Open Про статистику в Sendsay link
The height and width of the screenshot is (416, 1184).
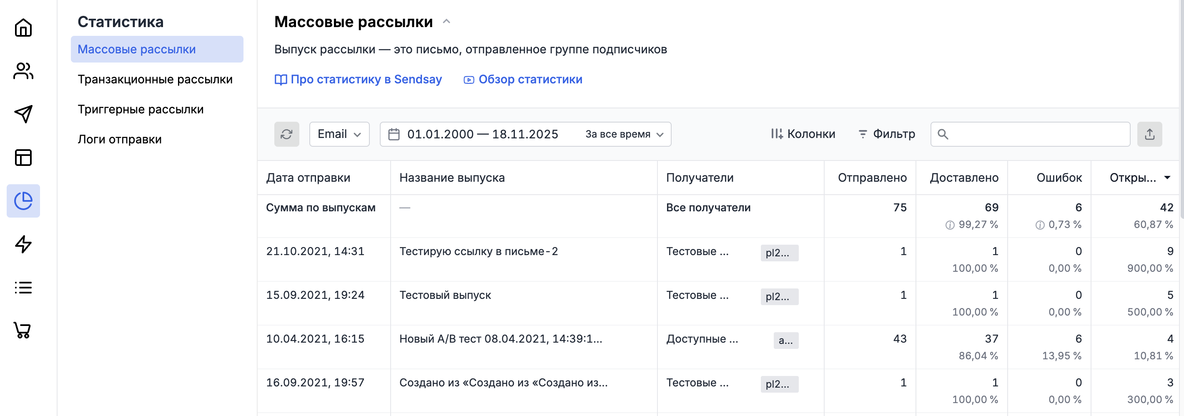[x=359, y=79]
